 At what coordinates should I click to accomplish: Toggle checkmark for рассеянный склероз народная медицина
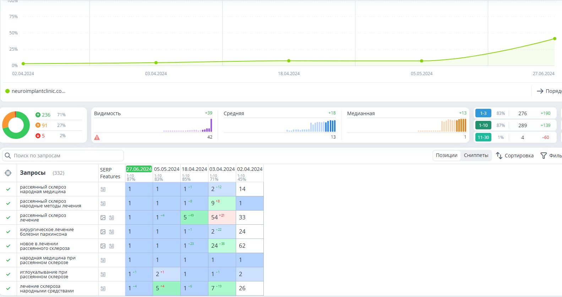(8, 189)
